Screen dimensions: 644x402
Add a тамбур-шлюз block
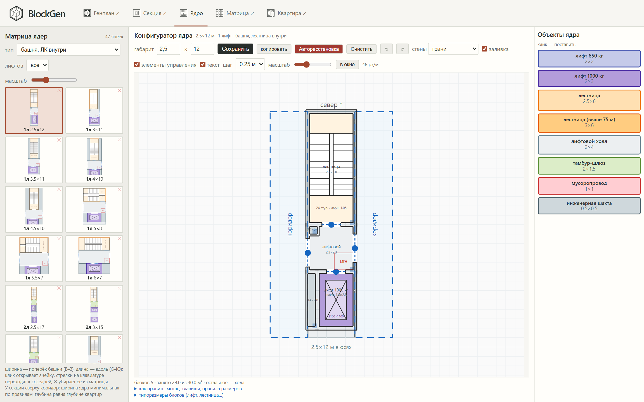[589, 166]
